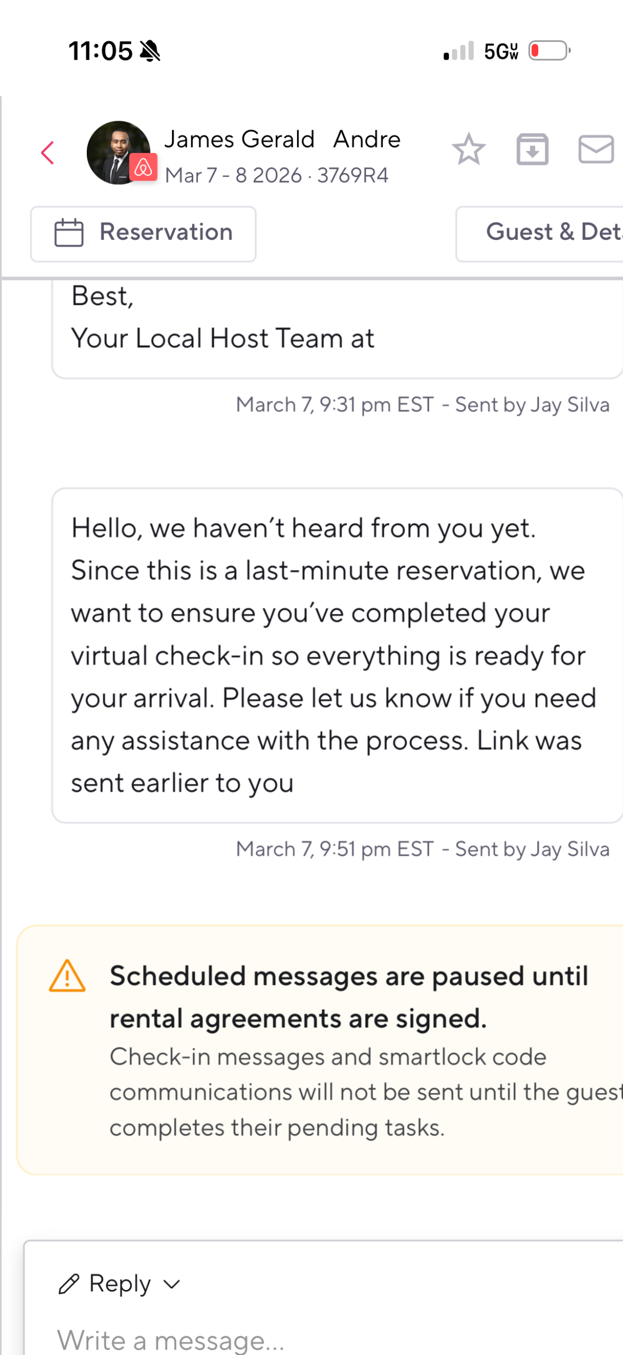Image resolution: width=623 pixels, height=1355 pixels.
Task: Tap the warning triangle alert icon
Action: coord(67,977)
